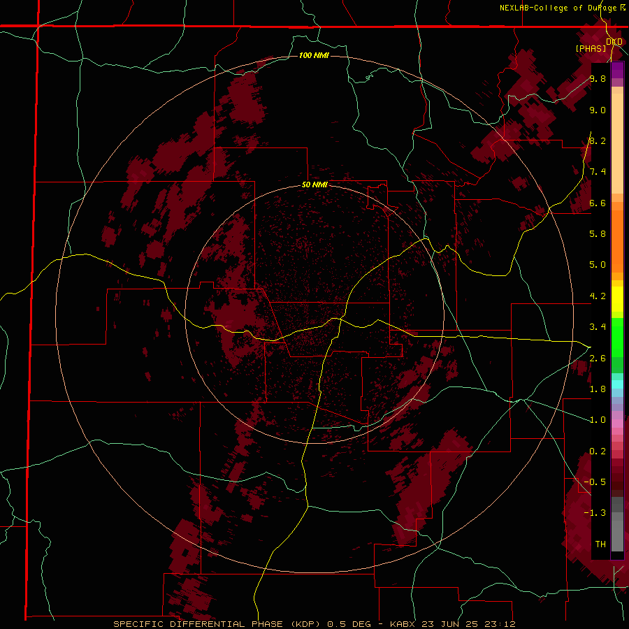The width and height of the screenshot is (629, 629).
Task: Select the 5.0 legend value
Action: tap(598, 265)
